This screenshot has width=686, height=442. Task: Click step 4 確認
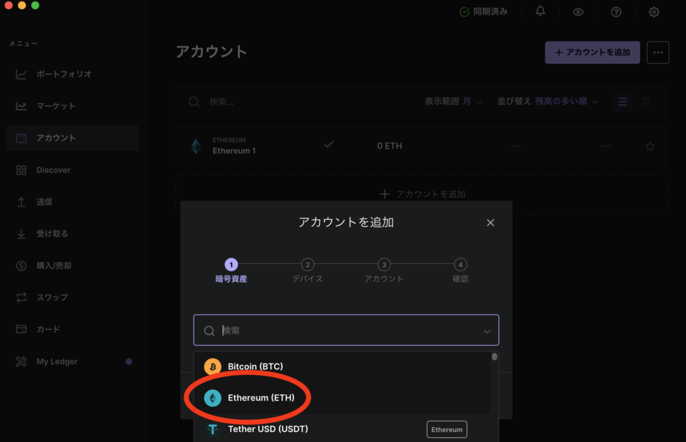(x=460, y=271)
